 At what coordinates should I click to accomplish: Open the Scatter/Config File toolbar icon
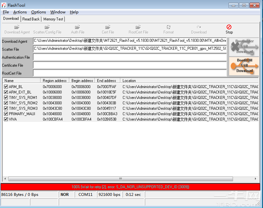point(47,27)
